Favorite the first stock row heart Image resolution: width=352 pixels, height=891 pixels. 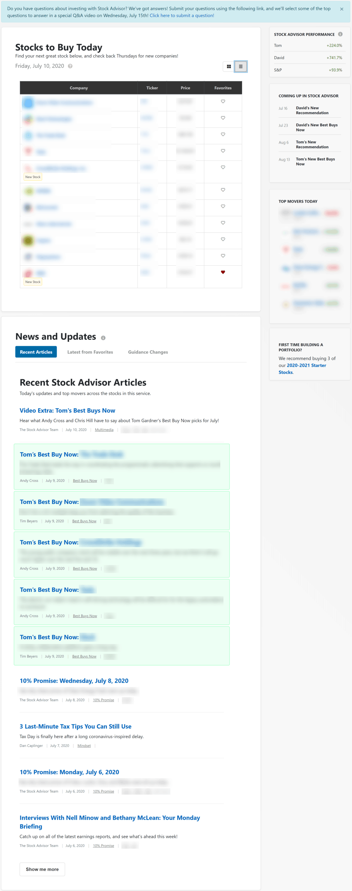(223, 101)
